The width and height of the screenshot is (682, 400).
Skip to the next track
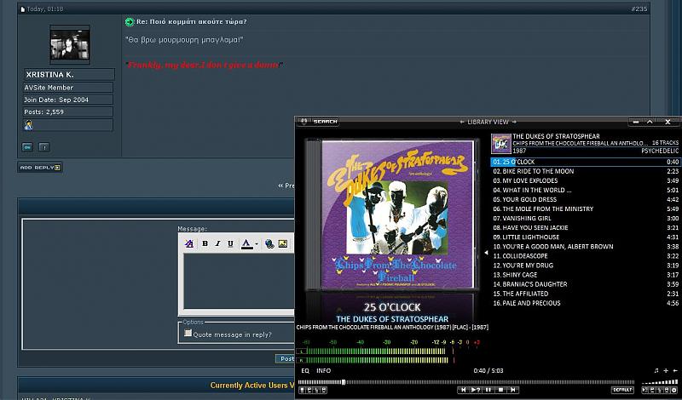click(x=513, y=390)
